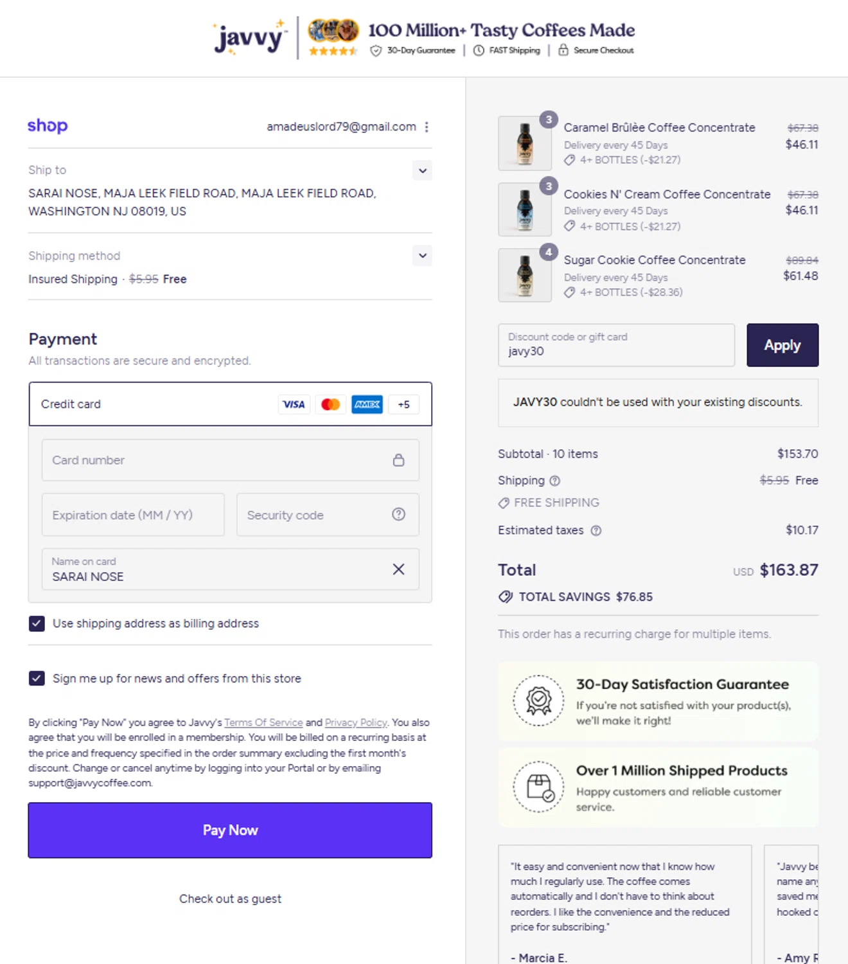The height and width of the screenshot is (964, 848).
Task: Expand the Shipping method section
Action: coord(422,256)
